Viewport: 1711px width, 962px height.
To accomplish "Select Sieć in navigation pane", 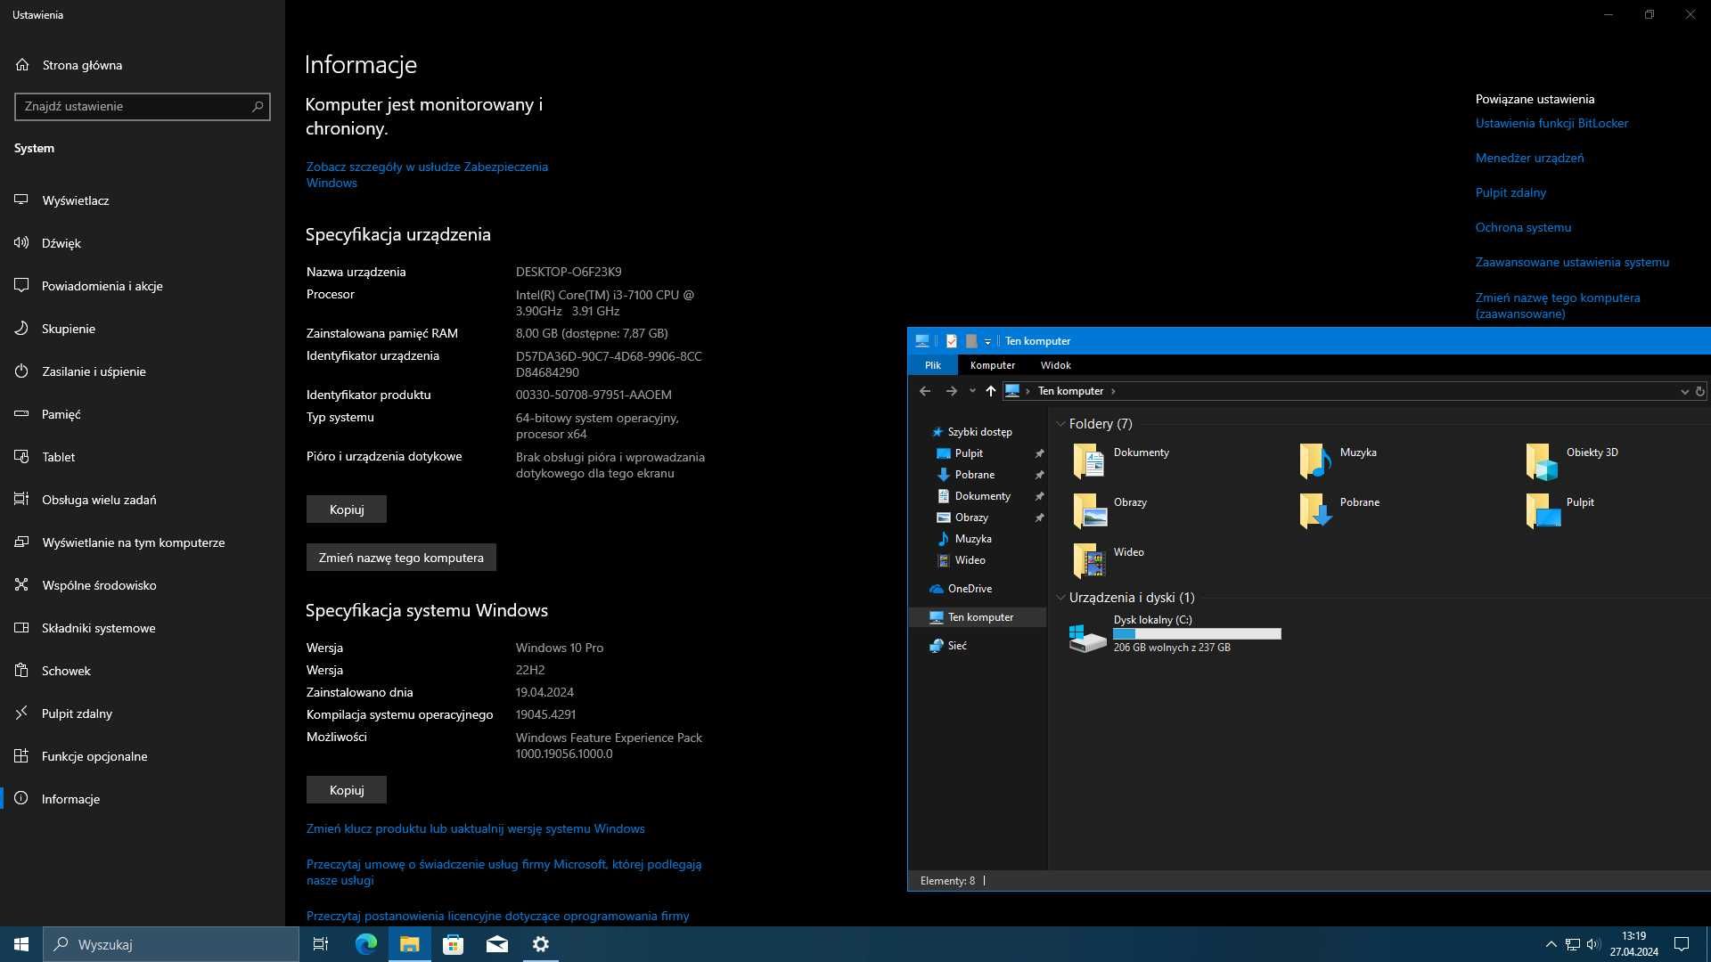I will click(x=957, y=646).
